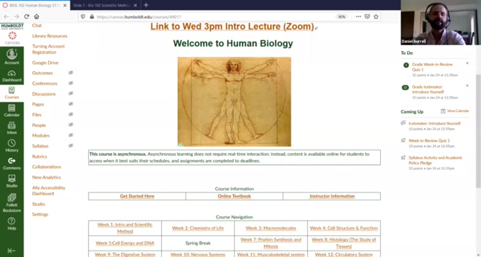Open the Help menu in the sidebar
The width and height of the screenshot is (481, 257).
(x=12, y=224)
